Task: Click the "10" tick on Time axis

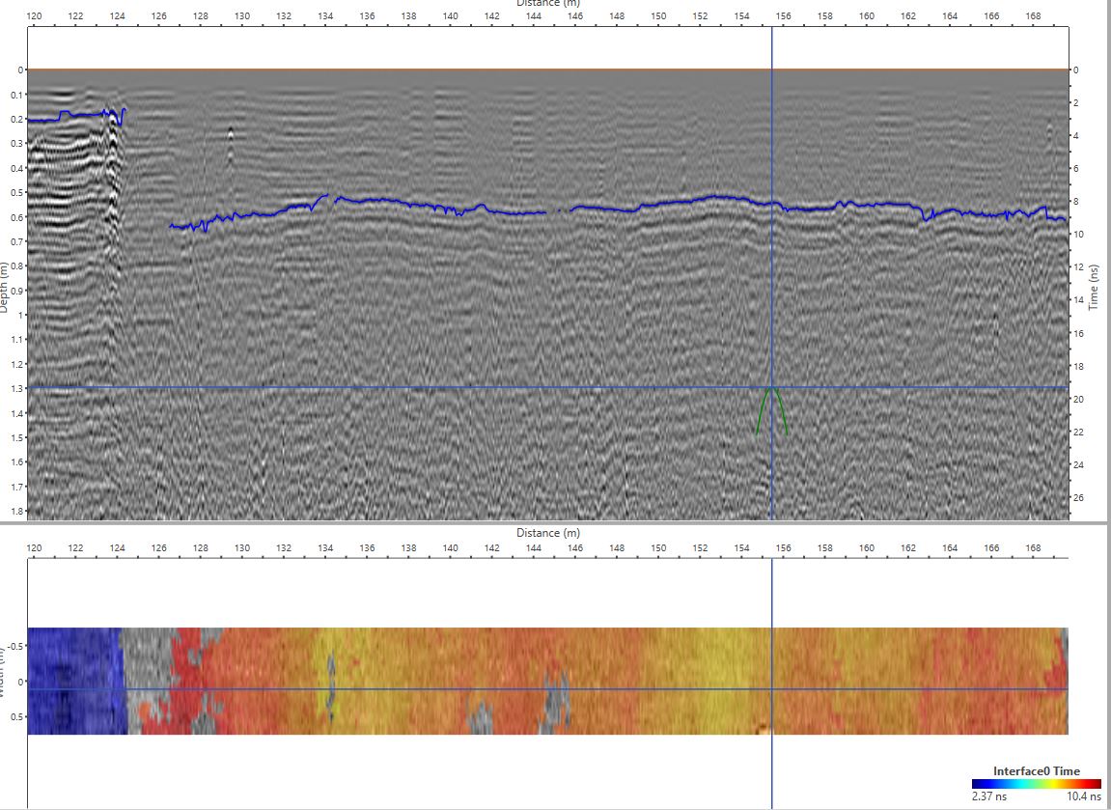Action: [x=1078, y=234]
